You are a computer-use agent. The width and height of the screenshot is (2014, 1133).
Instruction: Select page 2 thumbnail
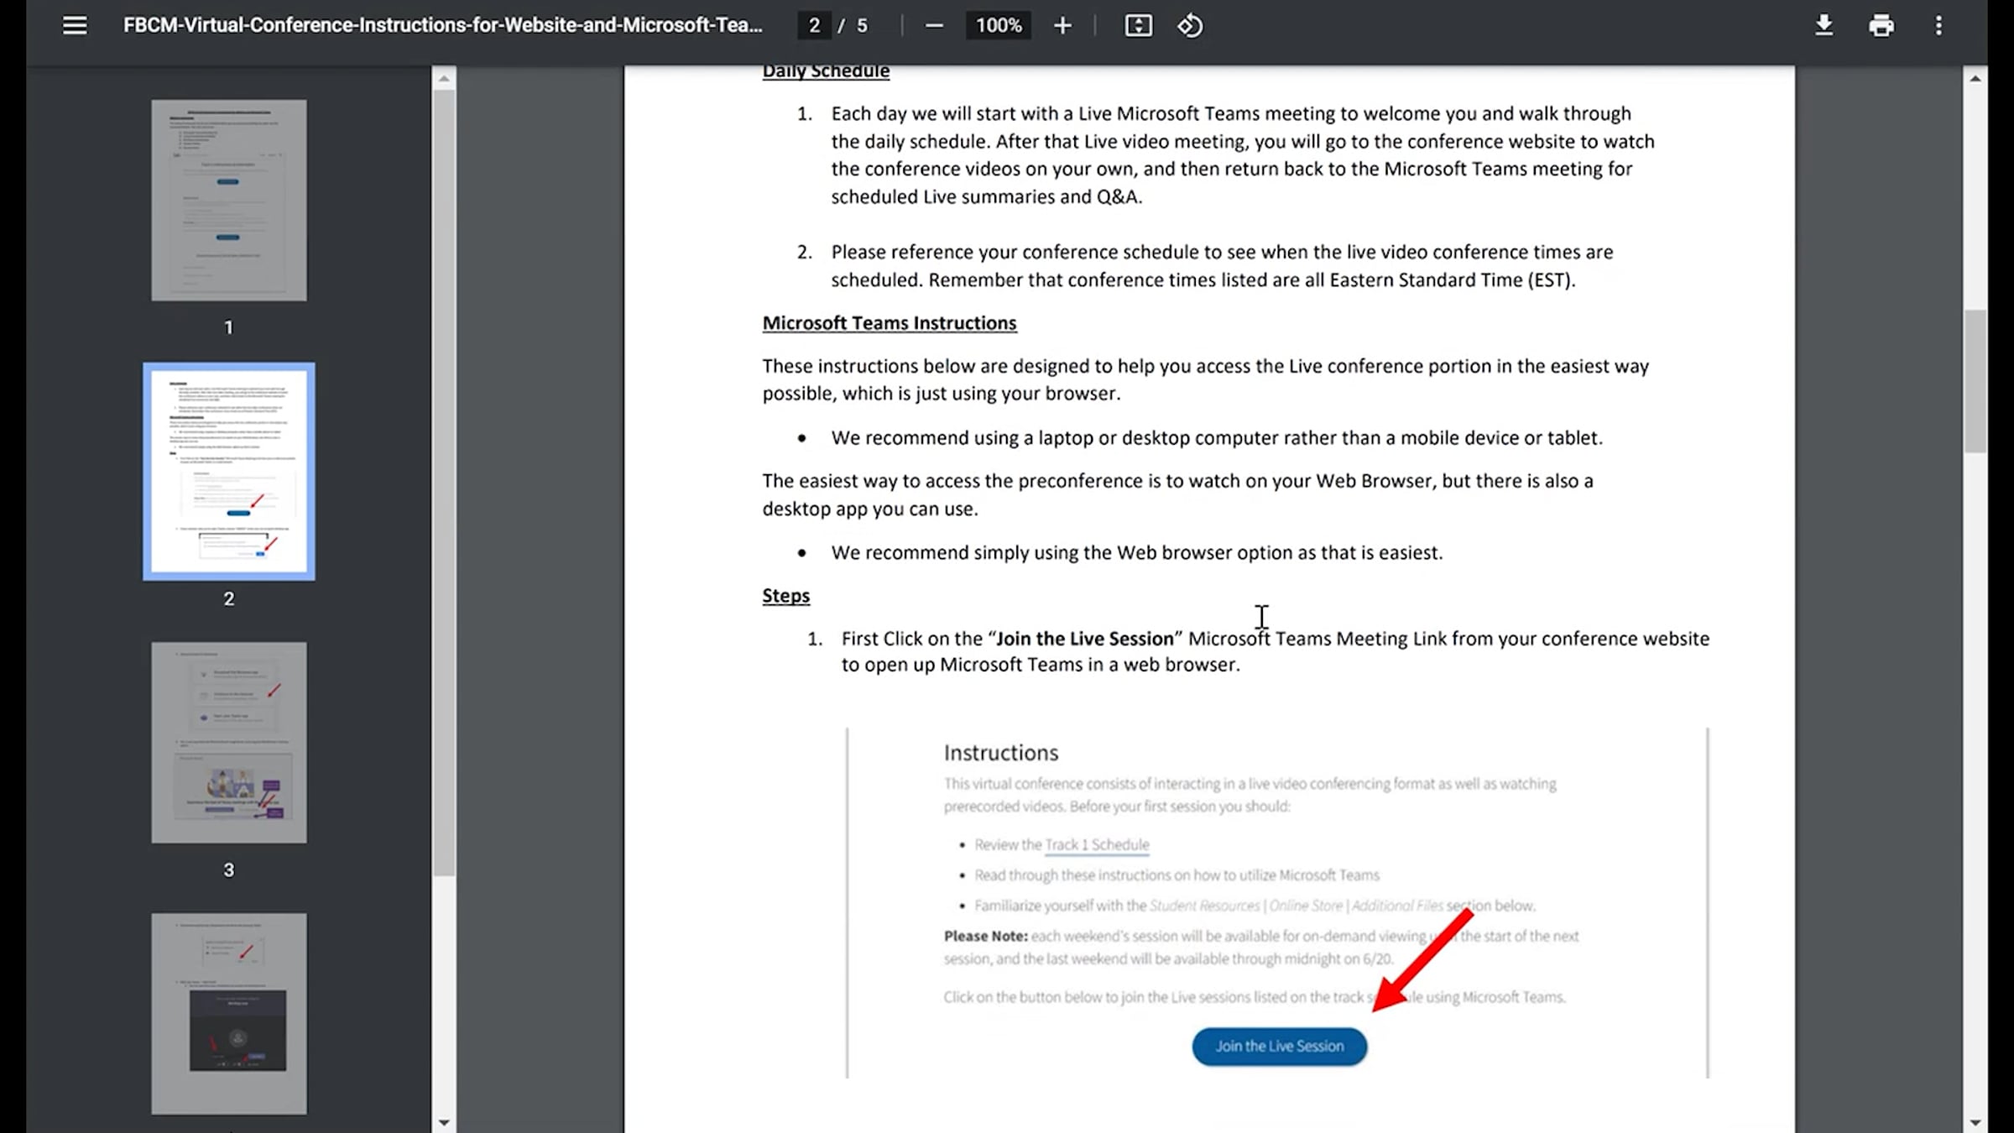pos(228,471)
